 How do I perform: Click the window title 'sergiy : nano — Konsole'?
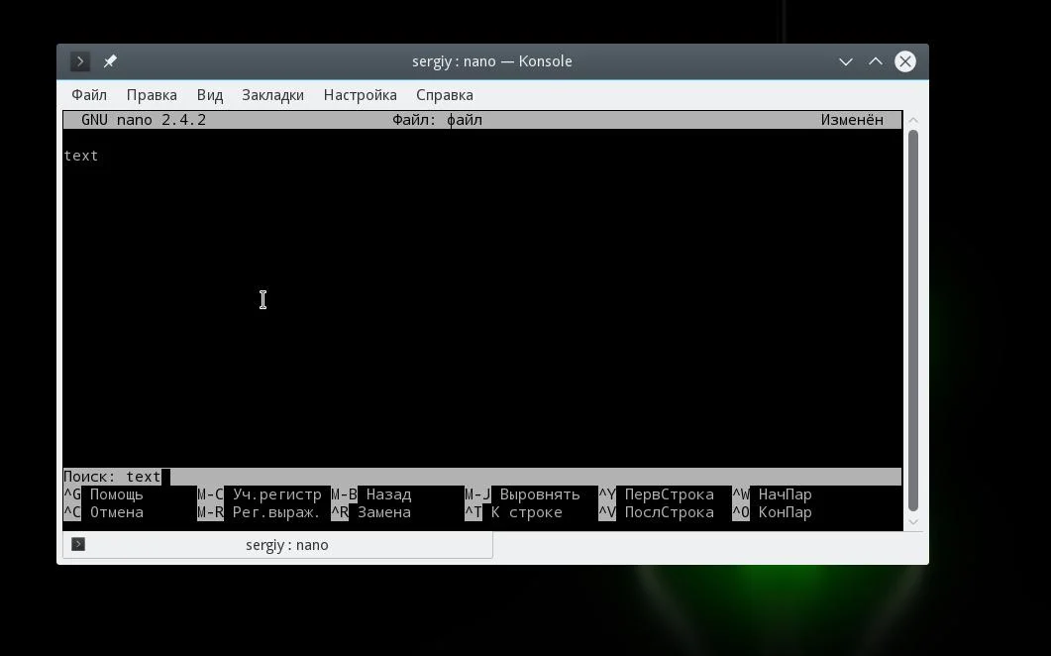tap(492, 61)
